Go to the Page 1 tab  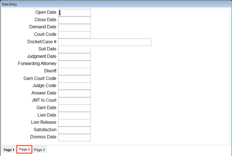point(9,150)
